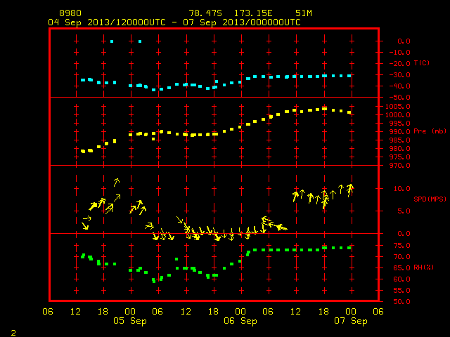Viewport: 450px width, 337px height.
Task: Click the Pre (mb) pressure axis label
Action: 430,131
